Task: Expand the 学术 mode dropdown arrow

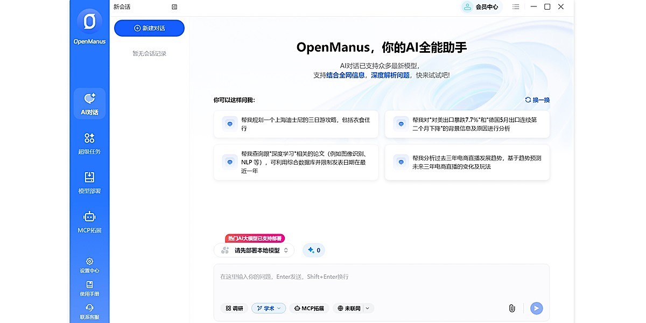Action: 279,308
